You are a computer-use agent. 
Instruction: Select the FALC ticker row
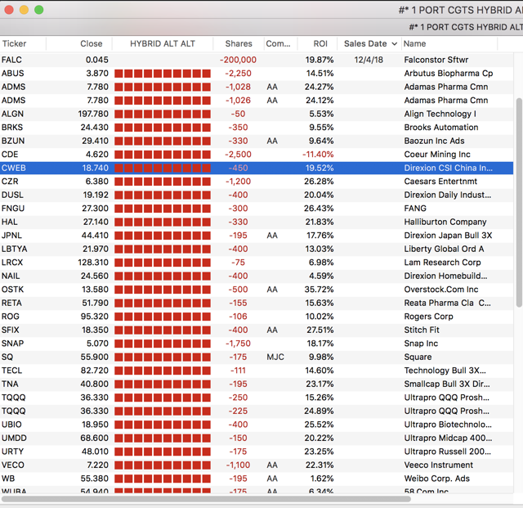pos(257,60)
